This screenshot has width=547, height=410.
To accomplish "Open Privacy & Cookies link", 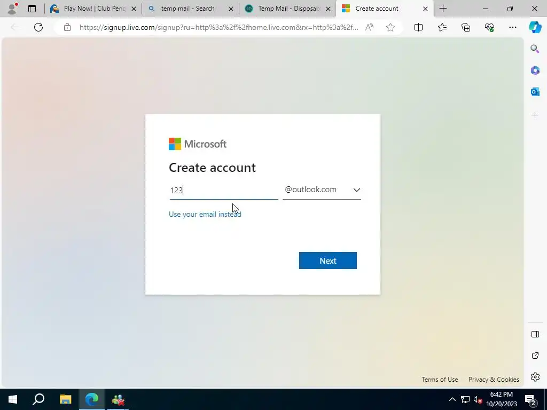I will pos(494,380).
